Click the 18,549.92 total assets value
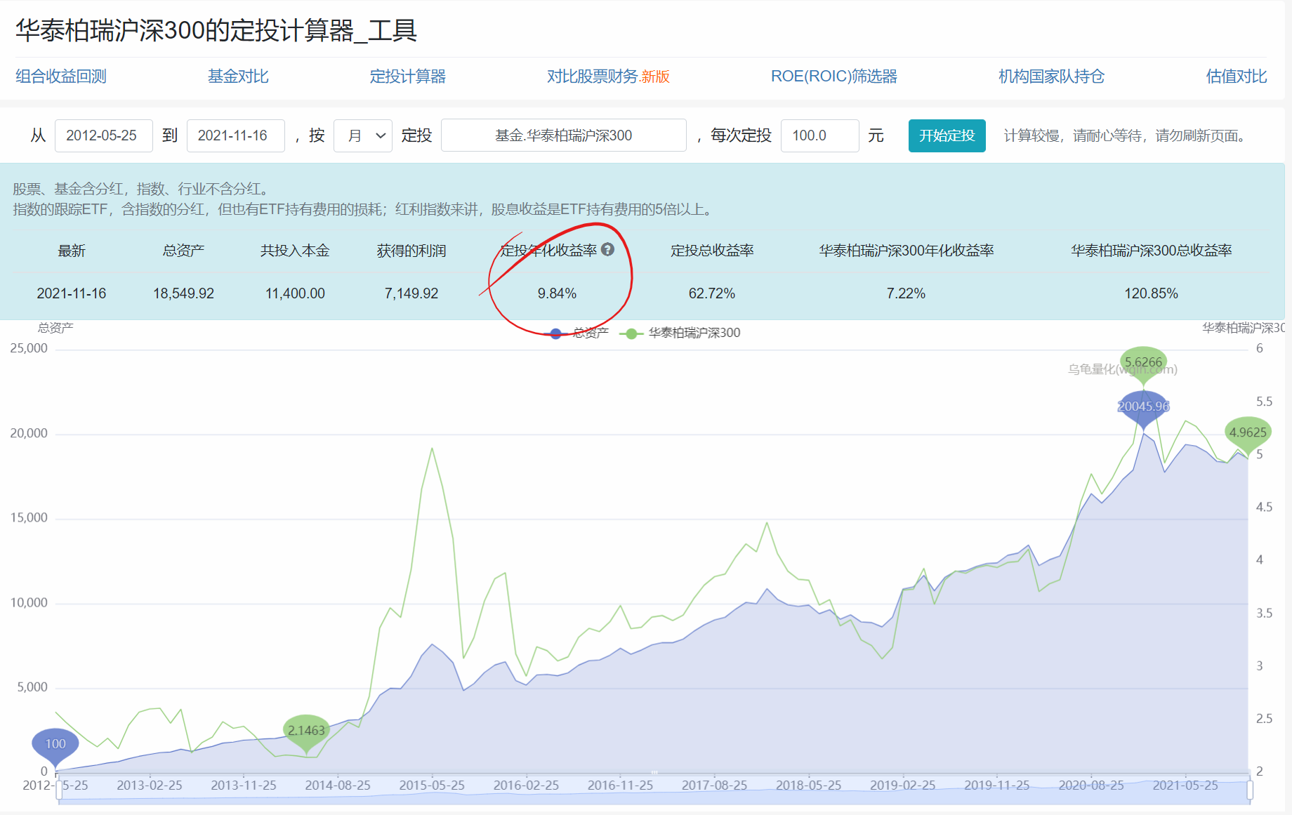The image size is (1292, 815). pyautogui.click(x=183, y=293)
